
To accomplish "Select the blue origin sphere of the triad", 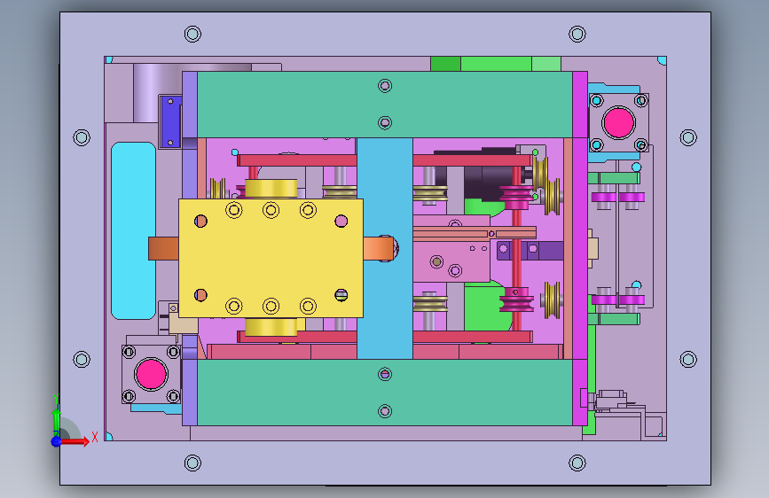I will [56, 441].
